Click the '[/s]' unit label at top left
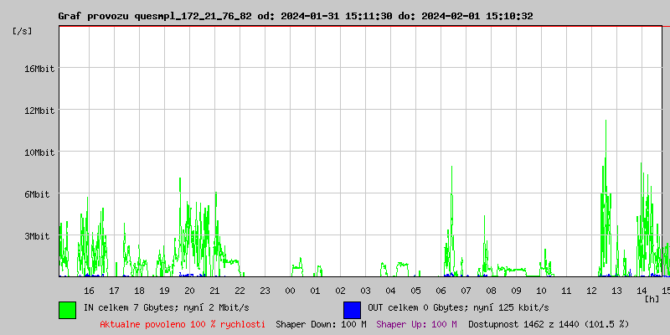Image resolution: width=670 pixels, height=335 pixels. pyautogui.click(x=23, y=31)
